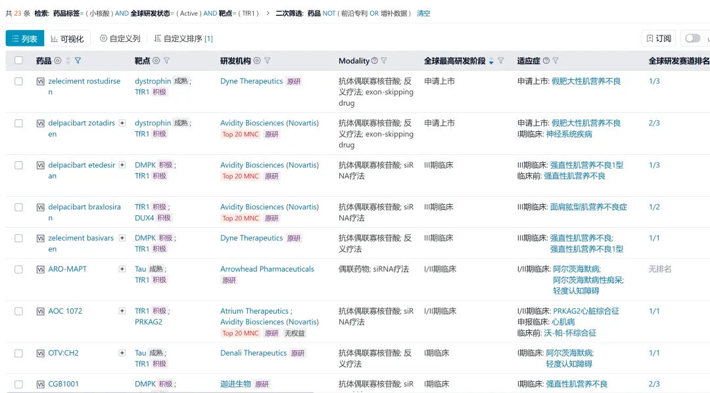
Task: Expand the AOC 1072 row details
Action: [x=122, y=311]
